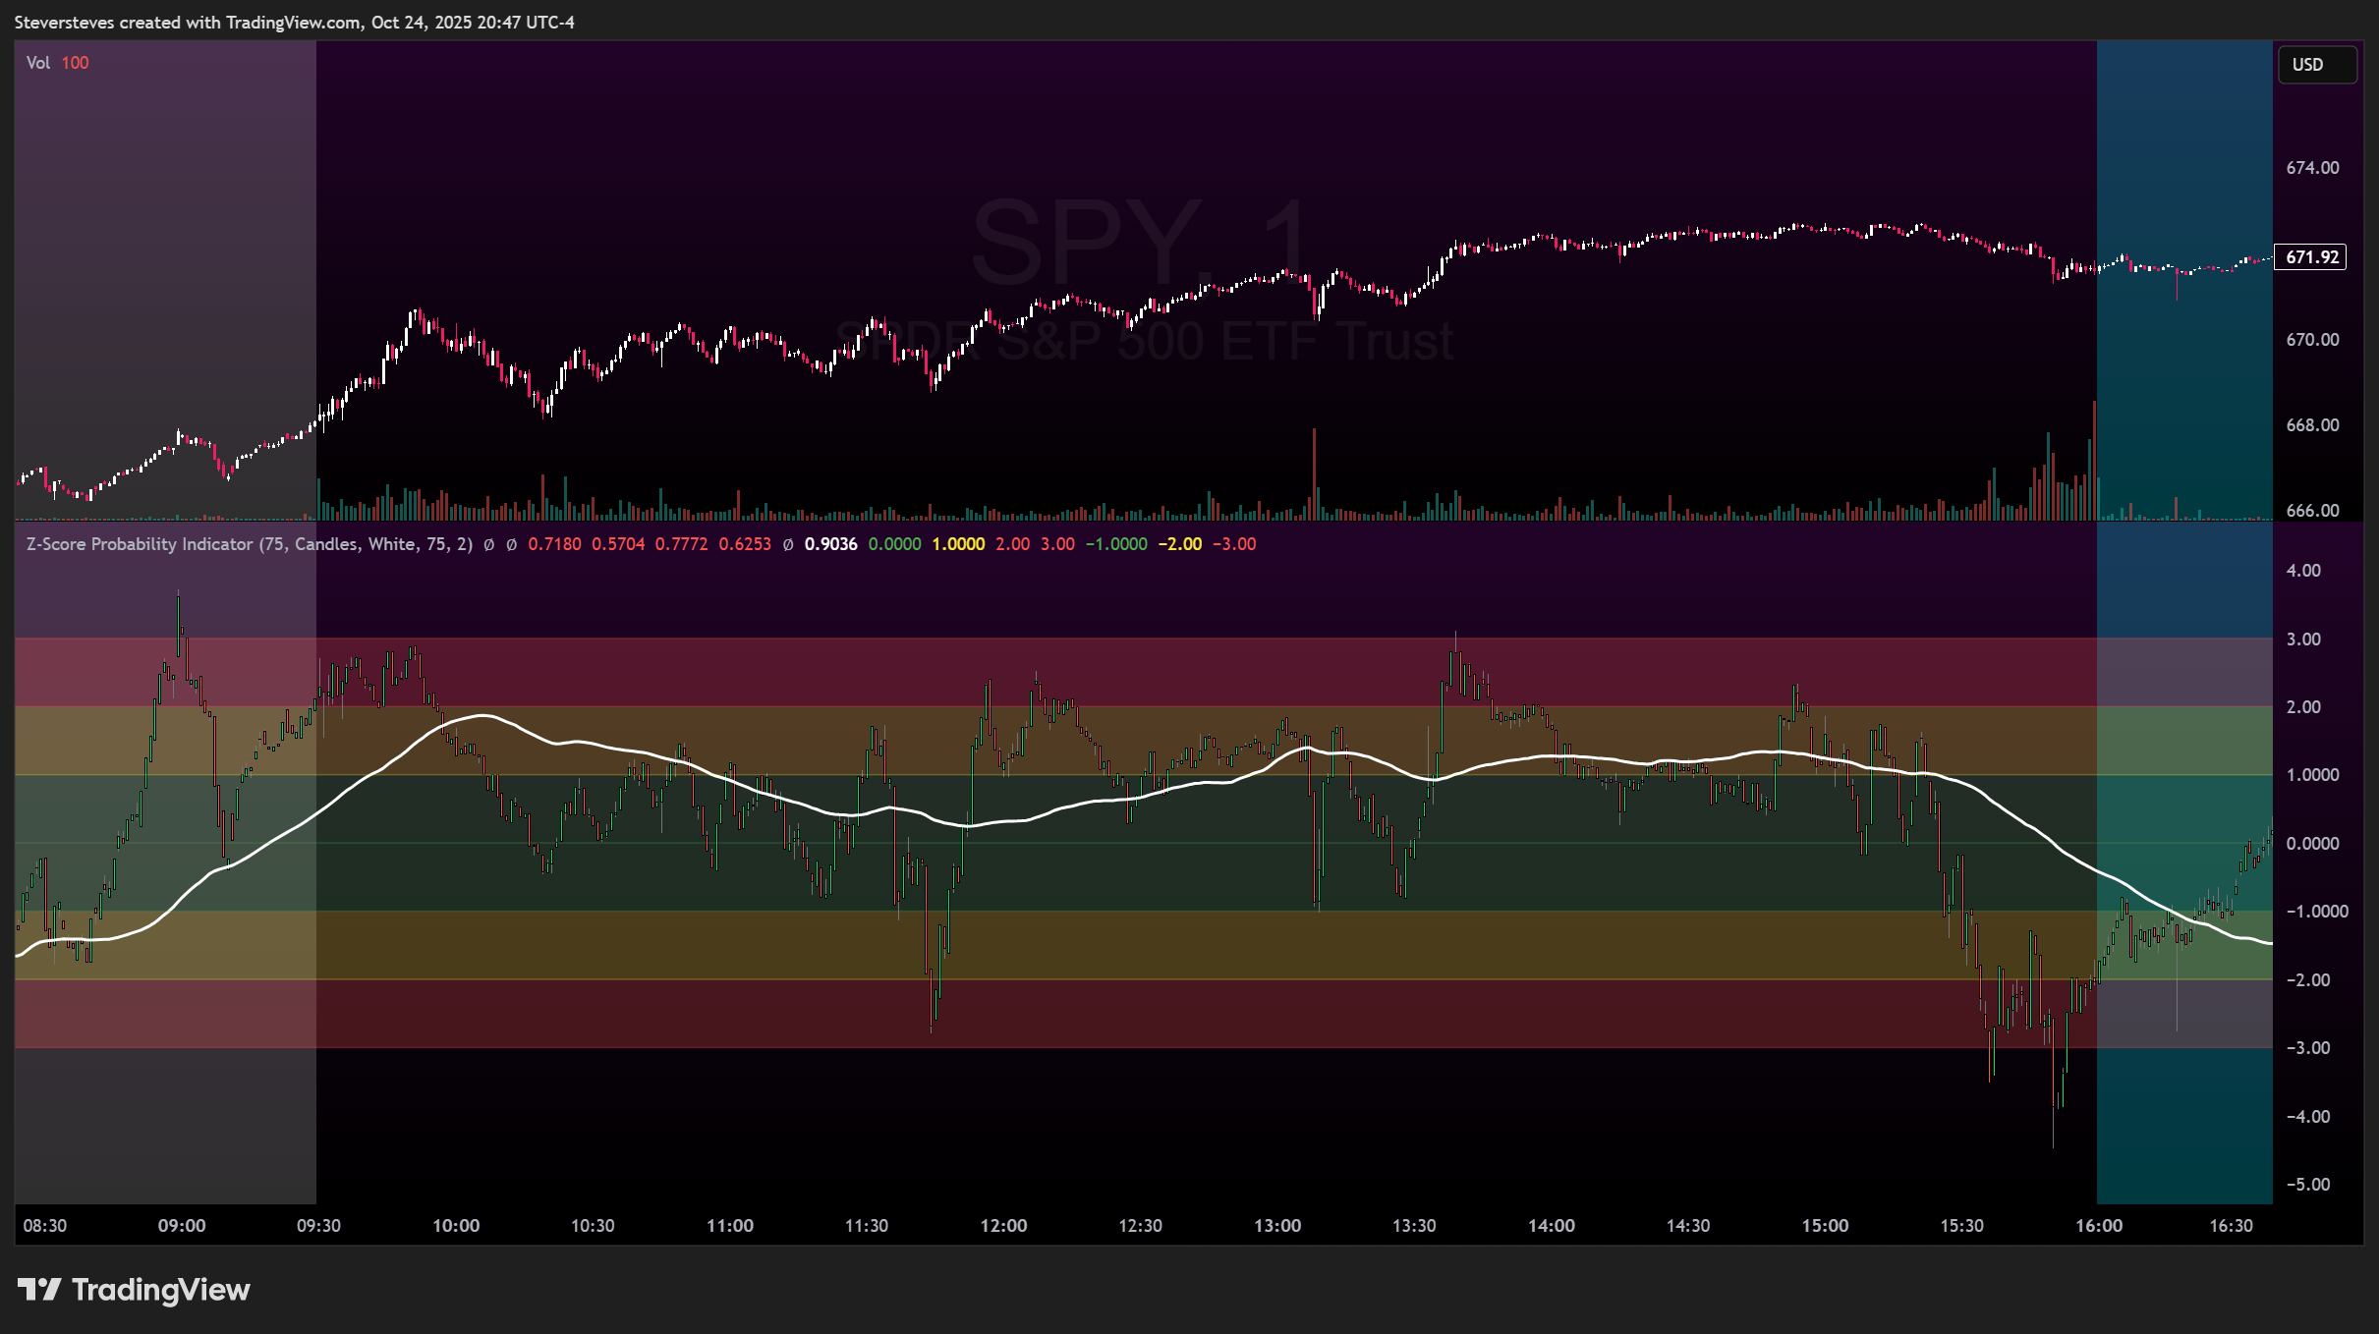
Task: Select the Vol indicator label
Action: pos(38,63)
